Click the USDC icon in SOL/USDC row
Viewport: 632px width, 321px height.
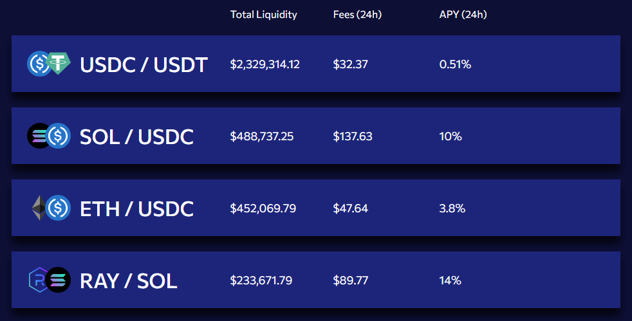tap(58, 136)
